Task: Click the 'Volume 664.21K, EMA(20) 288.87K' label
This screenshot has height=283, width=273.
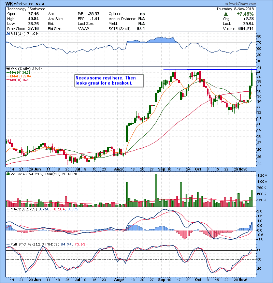Action: (x=44, y=174)
